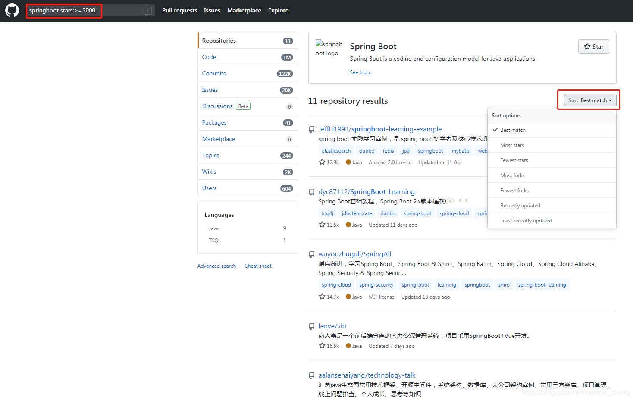This screenshot has width=633, height=400.
Task: Open Pull requests in top navigation
Action: pos(179,10)
